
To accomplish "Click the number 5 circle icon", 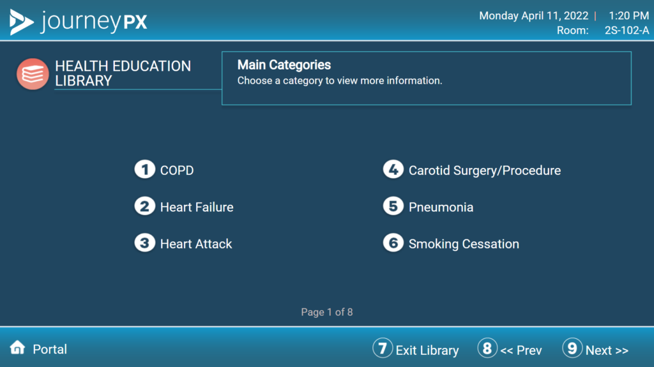I will click(x=393, y=206).
